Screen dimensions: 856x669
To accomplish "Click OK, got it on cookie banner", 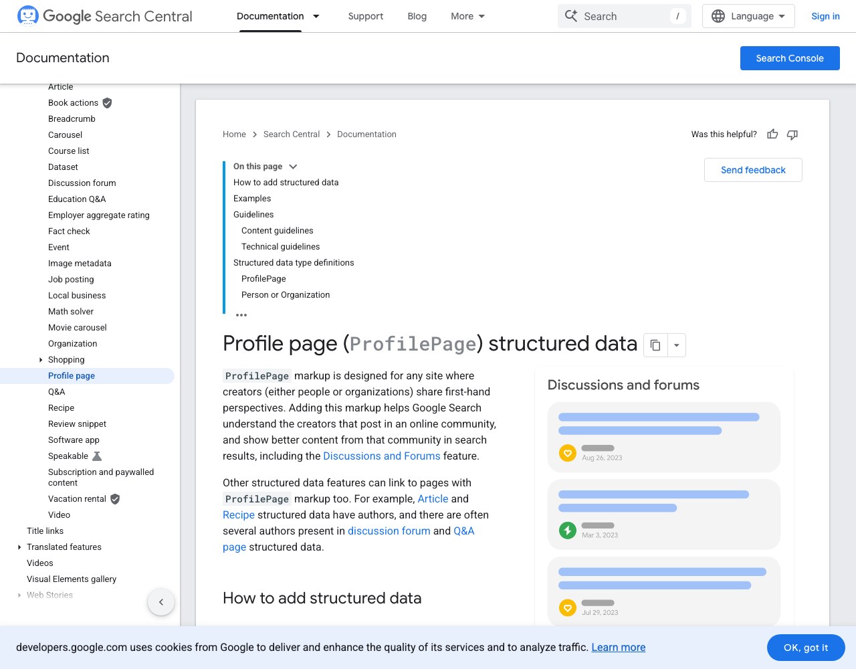I will pos(806,648).
